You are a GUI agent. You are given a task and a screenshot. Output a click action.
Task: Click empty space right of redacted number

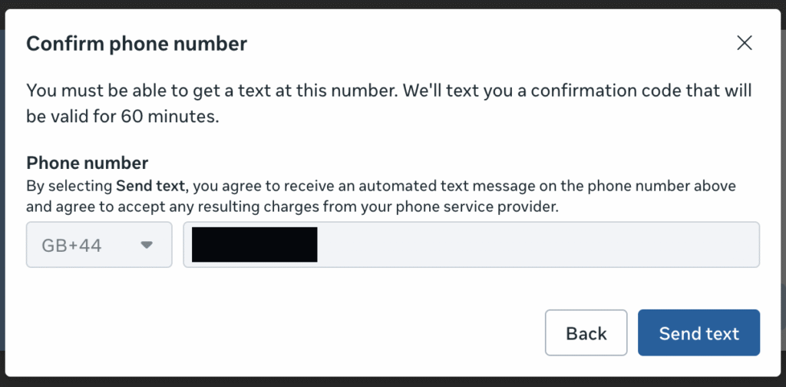[537, 245]
